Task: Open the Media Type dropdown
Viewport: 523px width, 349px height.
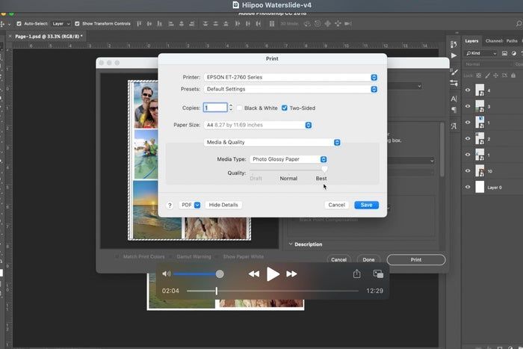Action: (x=288, y=159)
